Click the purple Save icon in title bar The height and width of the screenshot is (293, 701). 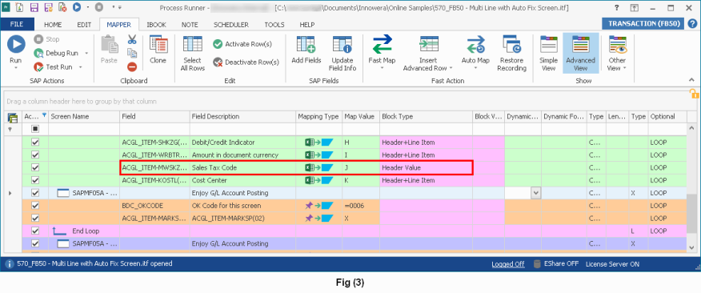point(34,7)
